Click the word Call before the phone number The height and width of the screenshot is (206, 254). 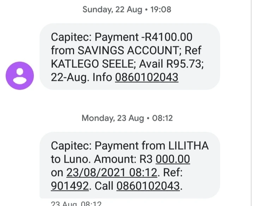[x=103, y=186]
